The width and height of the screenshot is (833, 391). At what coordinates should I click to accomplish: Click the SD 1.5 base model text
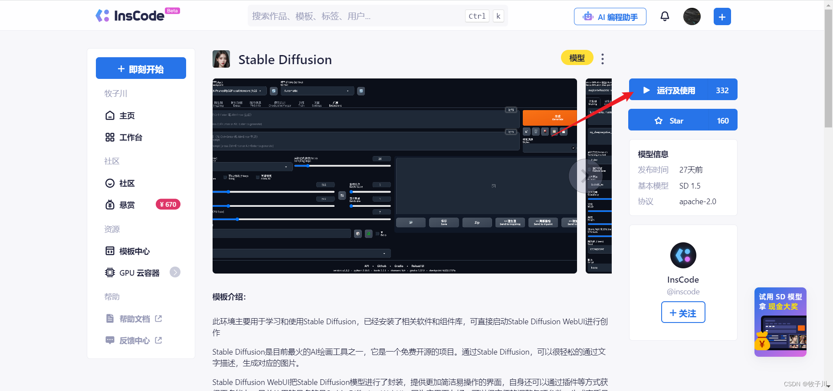(690, 186)
